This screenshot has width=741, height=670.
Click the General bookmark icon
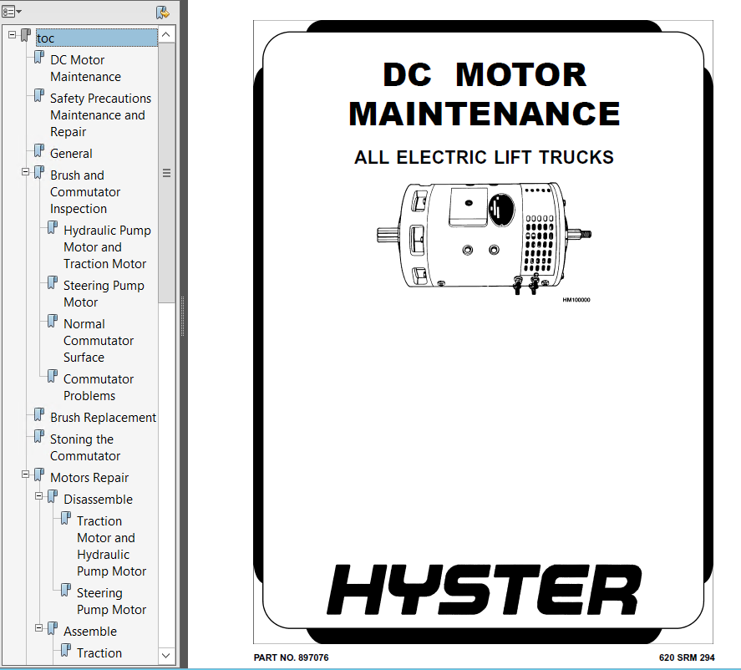[39, 151]
